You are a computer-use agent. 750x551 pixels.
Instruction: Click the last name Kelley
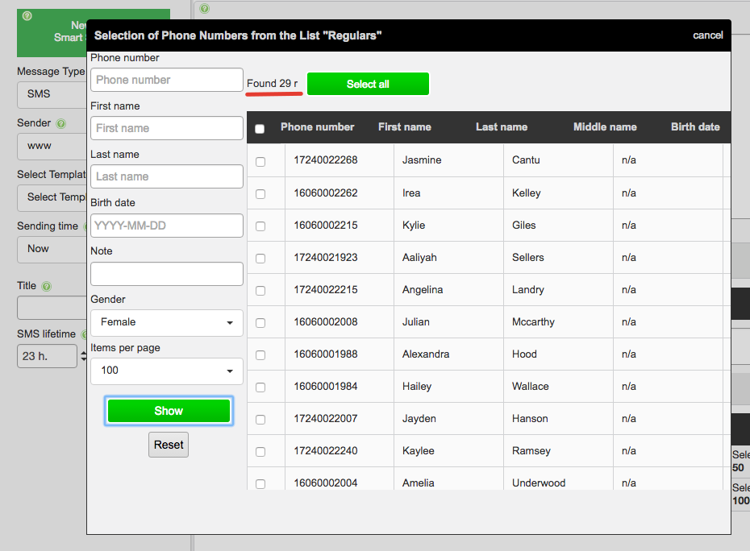click(526, 193)
